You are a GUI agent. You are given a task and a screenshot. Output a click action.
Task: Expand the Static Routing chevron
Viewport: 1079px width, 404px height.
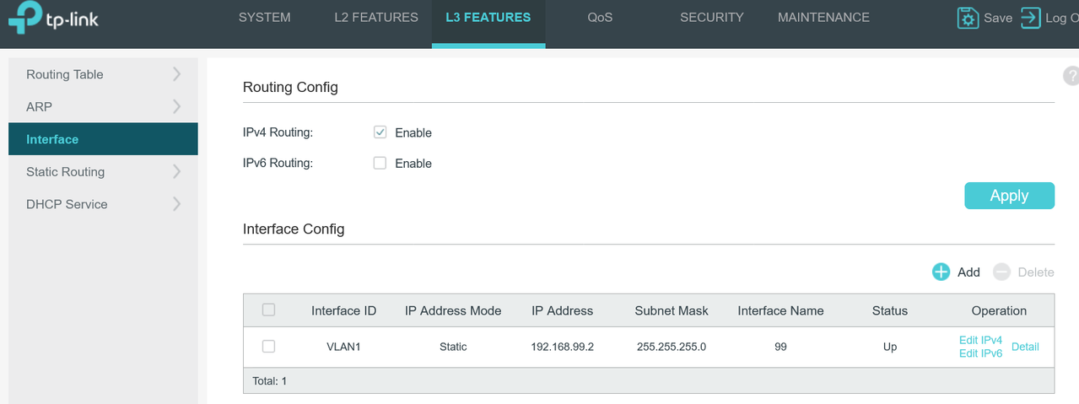tap(176, 171)
